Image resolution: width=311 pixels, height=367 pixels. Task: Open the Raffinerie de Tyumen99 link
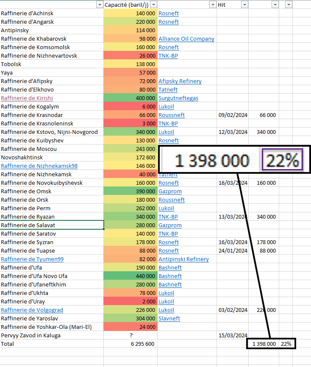[x=32, y=259]
